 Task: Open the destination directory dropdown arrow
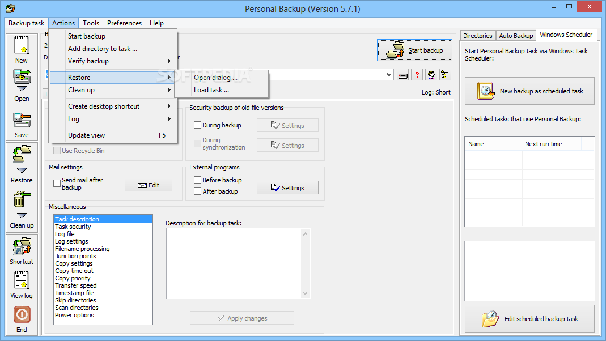[389, 75]
